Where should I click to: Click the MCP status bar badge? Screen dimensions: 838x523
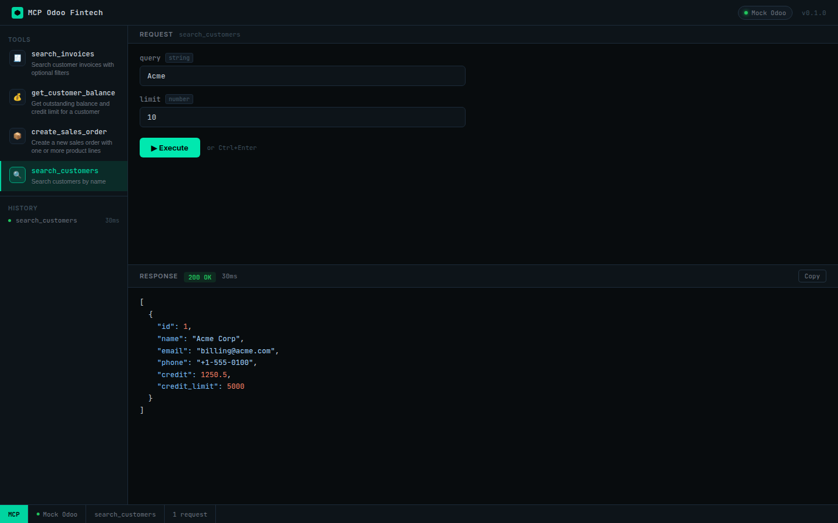click(x=14, y=514)
